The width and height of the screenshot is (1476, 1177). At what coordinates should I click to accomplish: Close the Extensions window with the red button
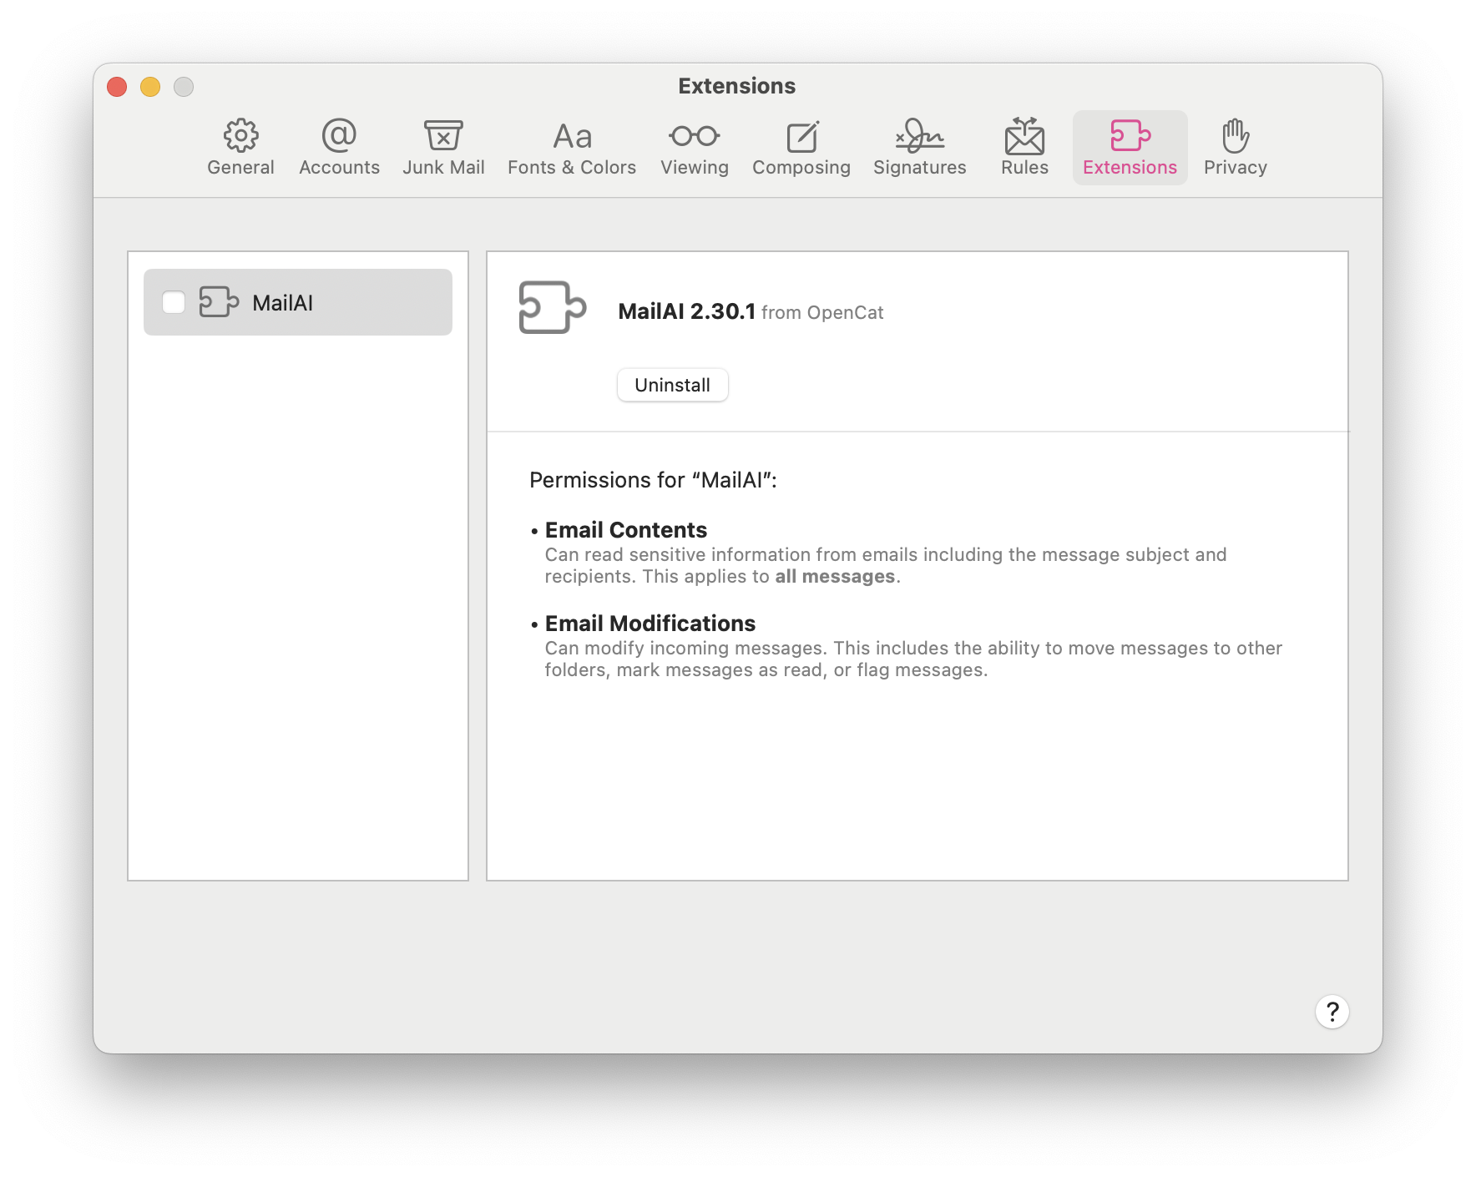pyautogui.click(x=117, y=87)
